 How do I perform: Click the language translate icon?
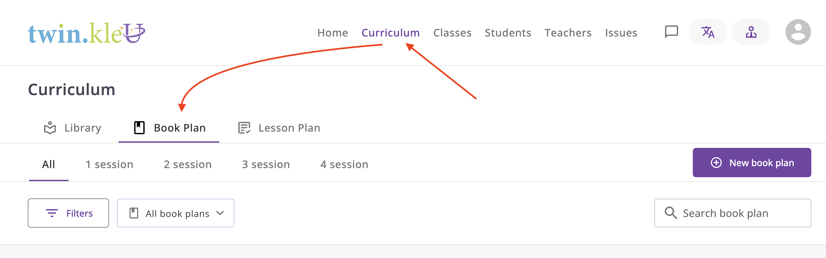(x=708, y=32)
